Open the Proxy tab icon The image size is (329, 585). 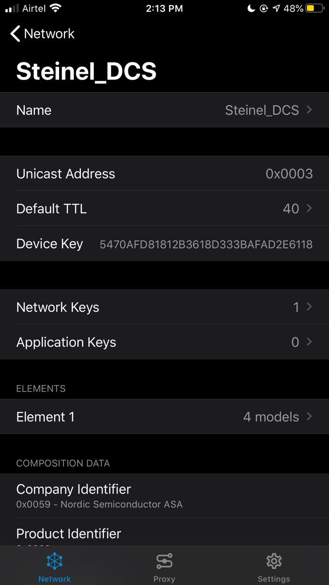pyautogui.click(x=164, y=561)
